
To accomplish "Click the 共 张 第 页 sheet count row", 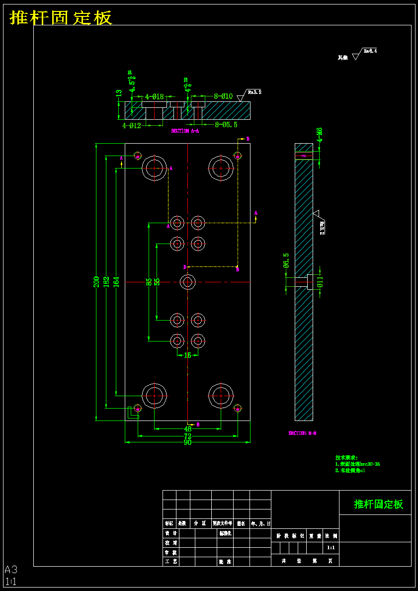I will 305,561.
